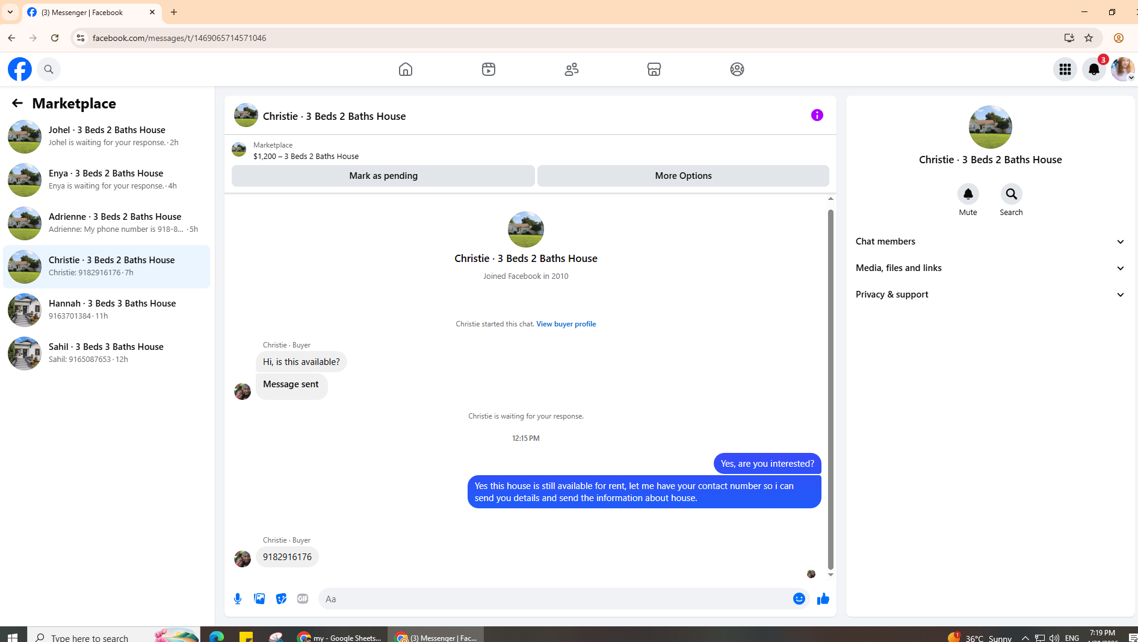Open Microsoft Edge from the taskbar
The width and height of the screenshot is (1138, 642).
(x=216, y=637)
